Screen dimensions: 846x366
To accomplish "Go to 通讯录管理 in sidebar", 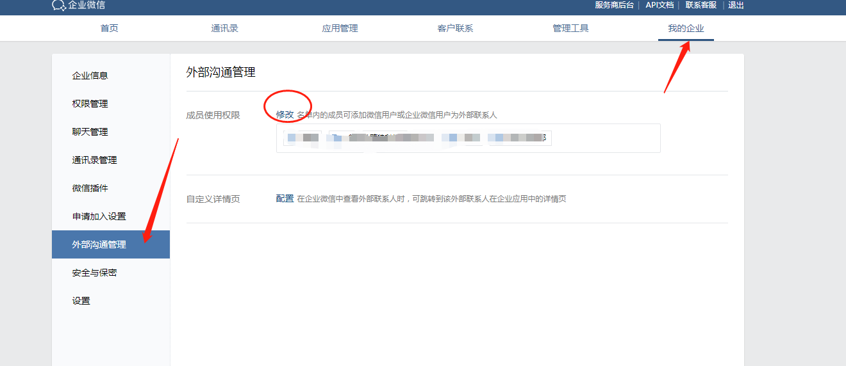I will click(x=111, y=160).
